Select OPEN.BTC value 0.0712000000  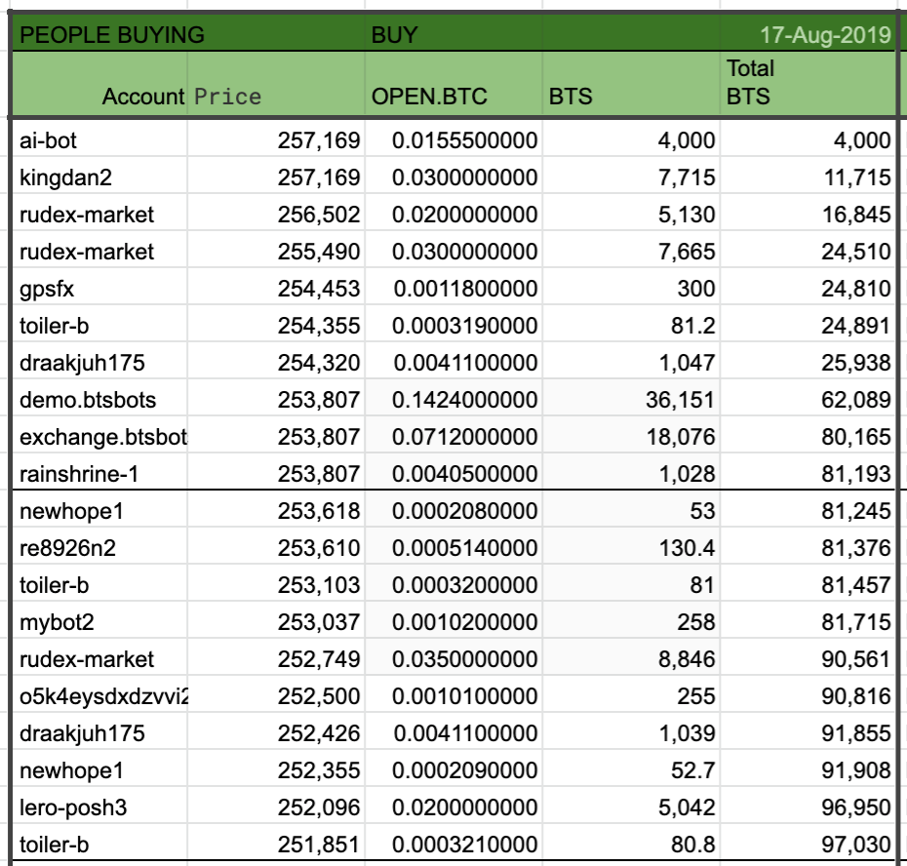pyautogui.click(x=453, y=436)
